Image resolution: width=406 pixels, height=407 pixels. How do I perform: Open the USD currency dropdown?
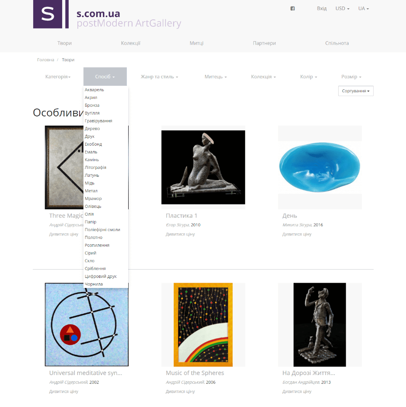343,9
